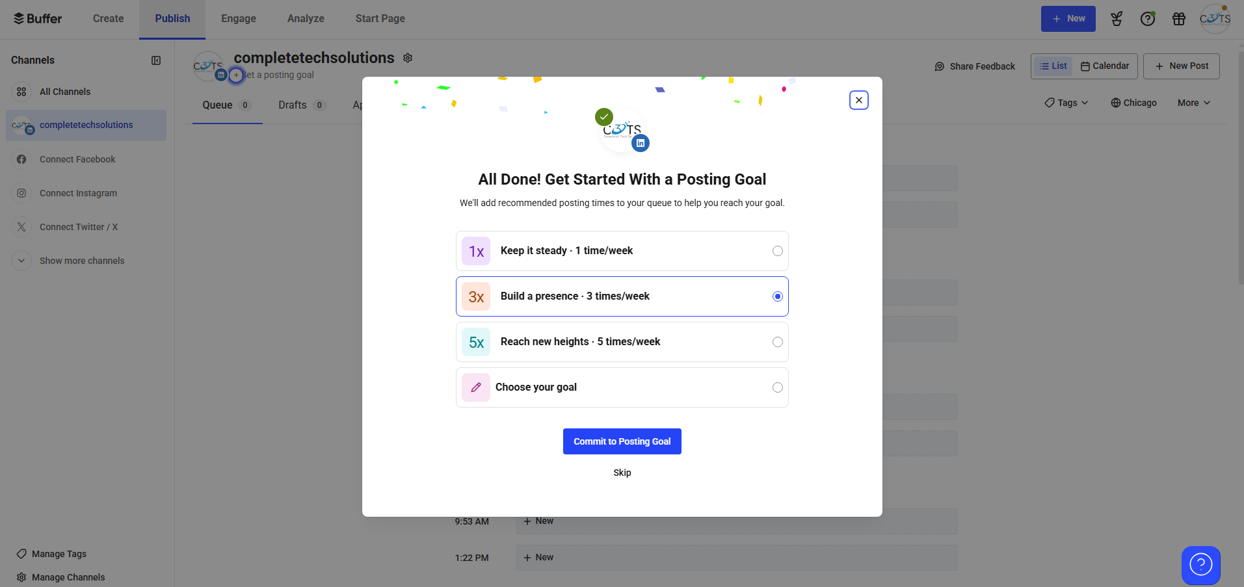This screenshot has height=587, width=1244.
Task: Open the floating help widget button
Action: point(1200,564)
